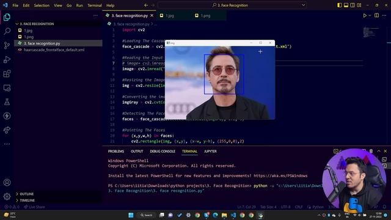Open the Selection menu
Viewport: 391px width, 220px height.
coord(42,5)
